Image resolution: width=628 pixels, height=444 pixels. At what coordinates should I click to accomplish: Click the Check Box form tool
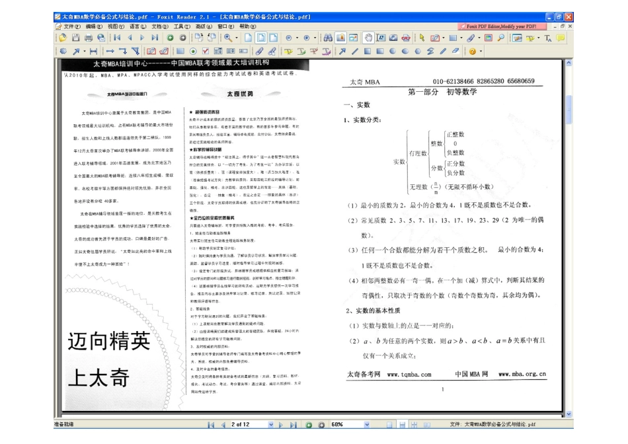pyautogui.click(x=206, y=52)
